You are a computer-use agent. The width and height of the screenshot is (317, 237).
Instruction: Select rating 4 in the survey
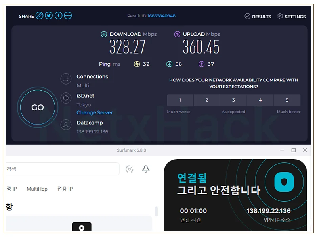260,100
